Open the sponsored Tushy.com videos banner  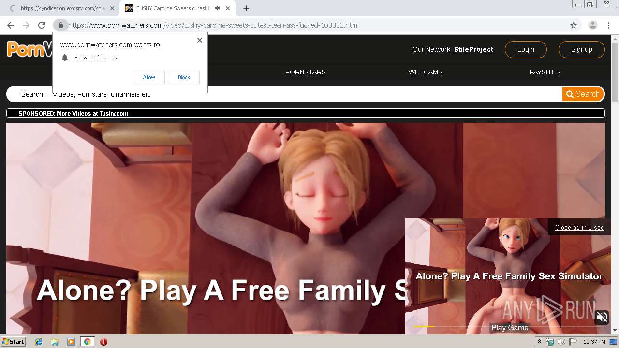pos(306,114)
